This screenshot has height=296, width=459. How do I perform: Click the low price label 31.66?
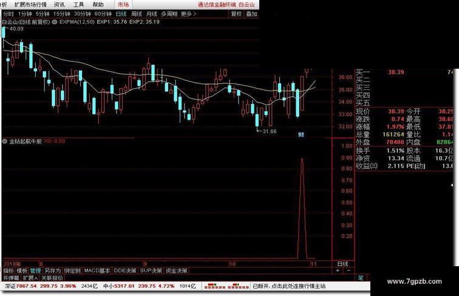(270, 131)
